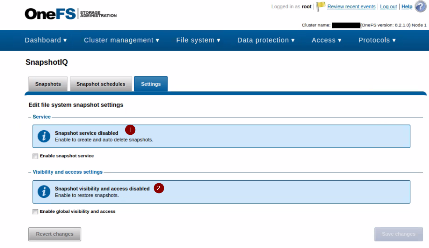Click the SnapshotIQ page heading
Viewport: 429px width, 248px height.
(x=47, y=63)
